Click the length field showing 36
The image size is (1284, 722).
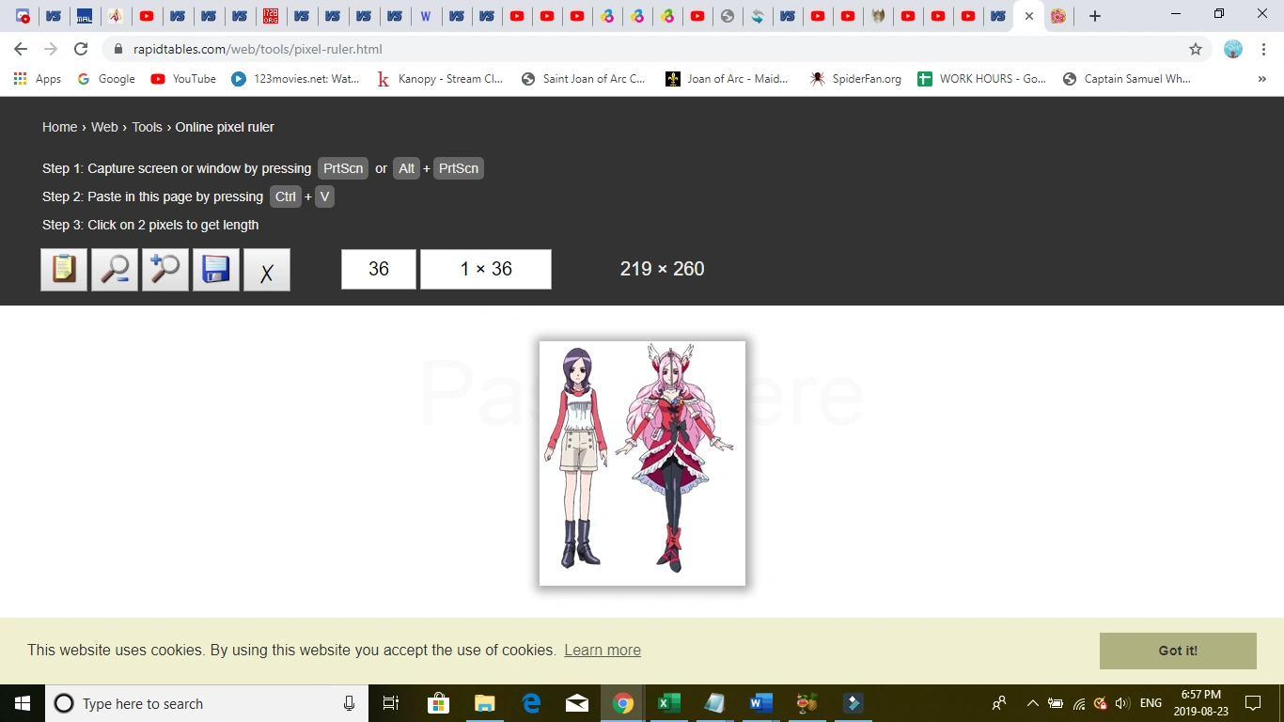tap(379, 269)
